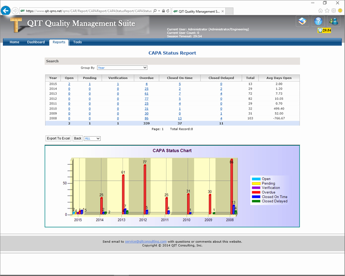
Task: Click the service@qitconsulting.com email link
Action: click(146, 241)
